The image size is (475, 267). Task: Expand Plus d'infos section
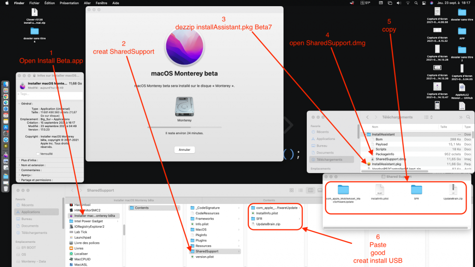(x=19, y=160)
